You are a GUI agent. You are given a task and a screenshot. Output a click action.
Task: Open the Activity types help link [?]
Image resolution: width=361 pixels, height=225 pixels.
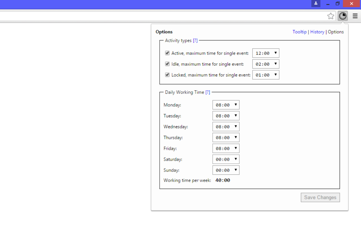pyautogui.click(x=195, y=40)
